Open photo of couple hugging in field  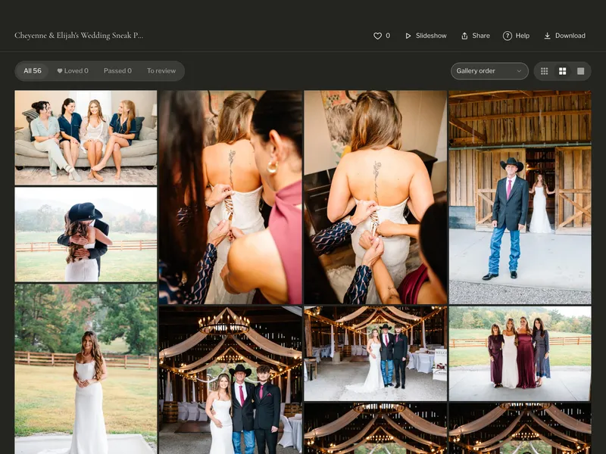(86, 235)
